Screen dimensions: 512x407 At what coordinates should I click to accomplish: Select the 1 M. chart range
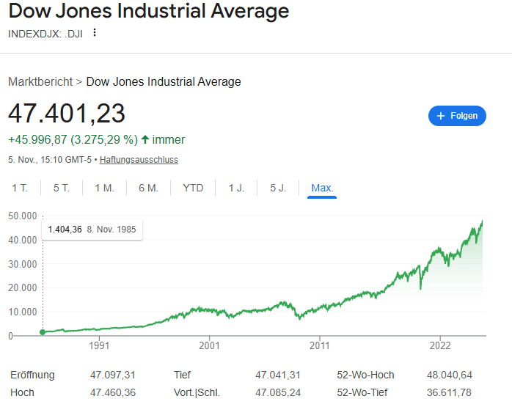pyautogui.click(x=104, y=188)
